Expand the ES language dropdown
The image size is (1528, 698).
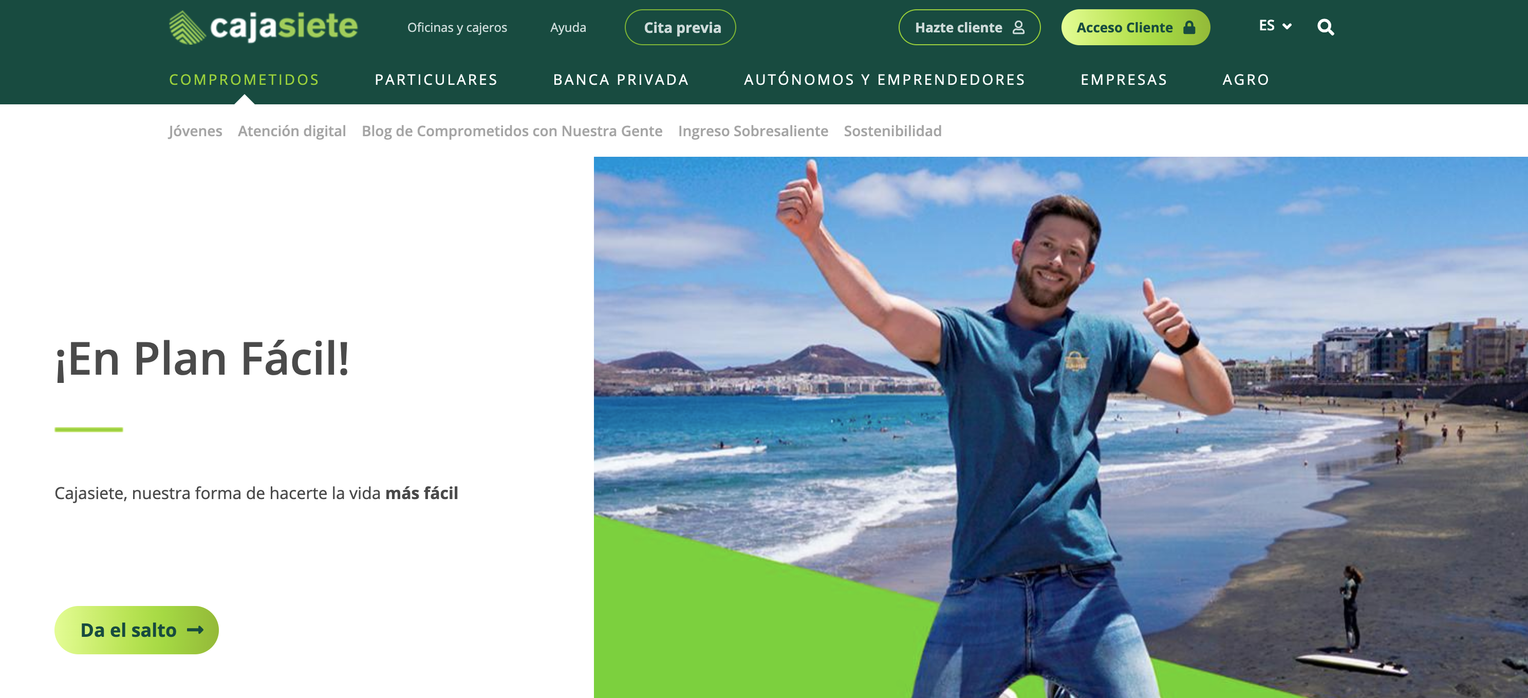pyautogui.click(x=1275, y=26)
